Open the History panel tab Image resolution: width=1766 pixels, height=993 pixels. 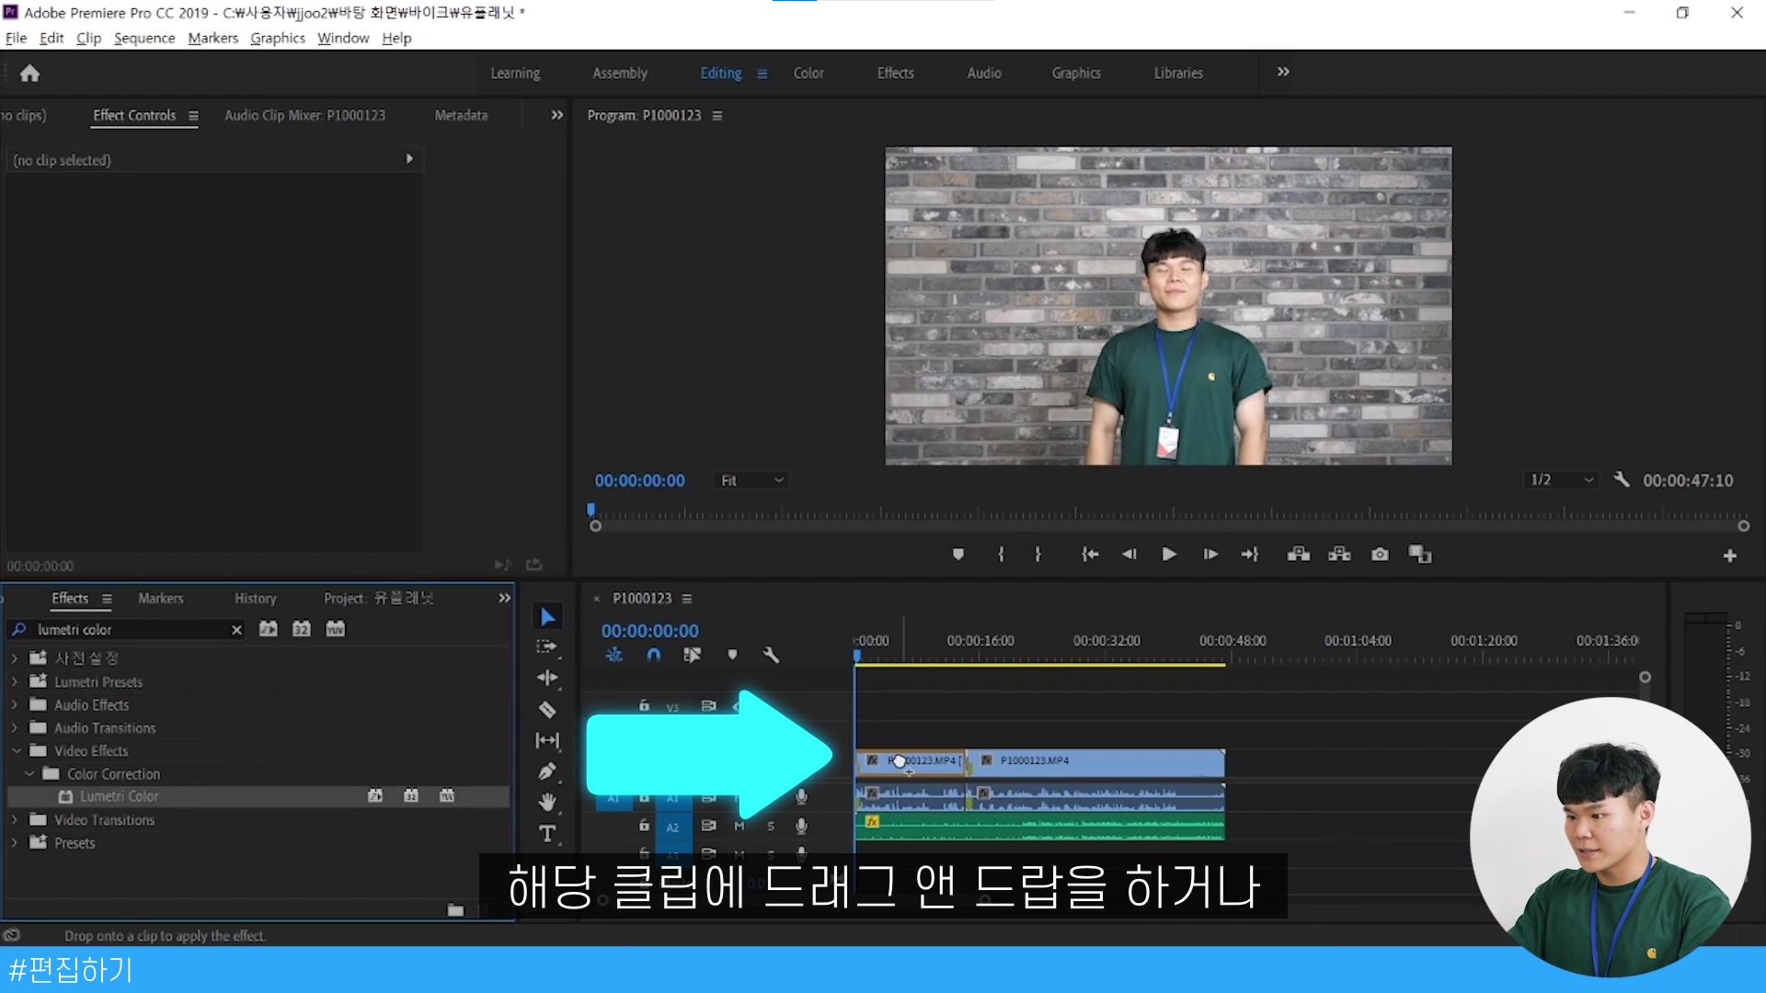[x=255, y=599]
